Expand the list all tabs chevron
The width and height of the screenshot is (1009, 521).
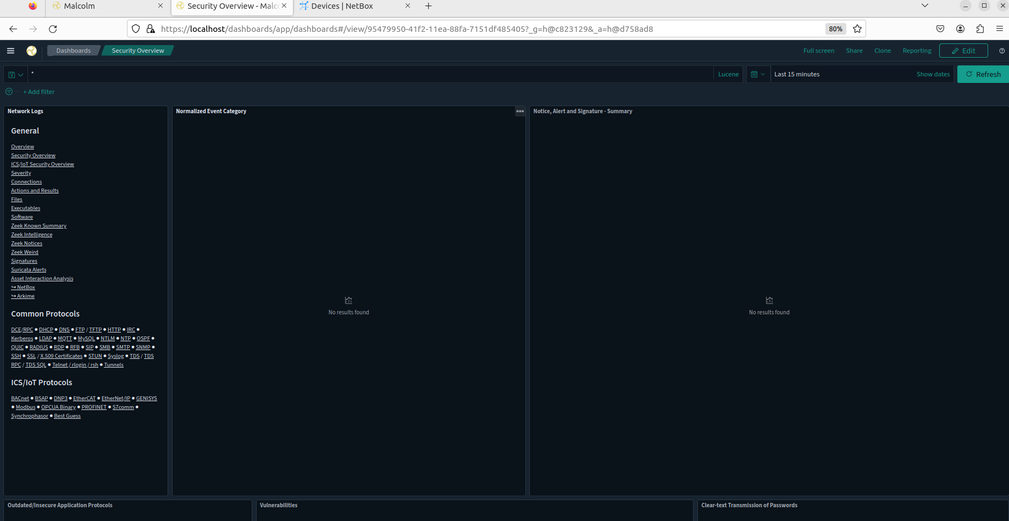pos(925,6)
